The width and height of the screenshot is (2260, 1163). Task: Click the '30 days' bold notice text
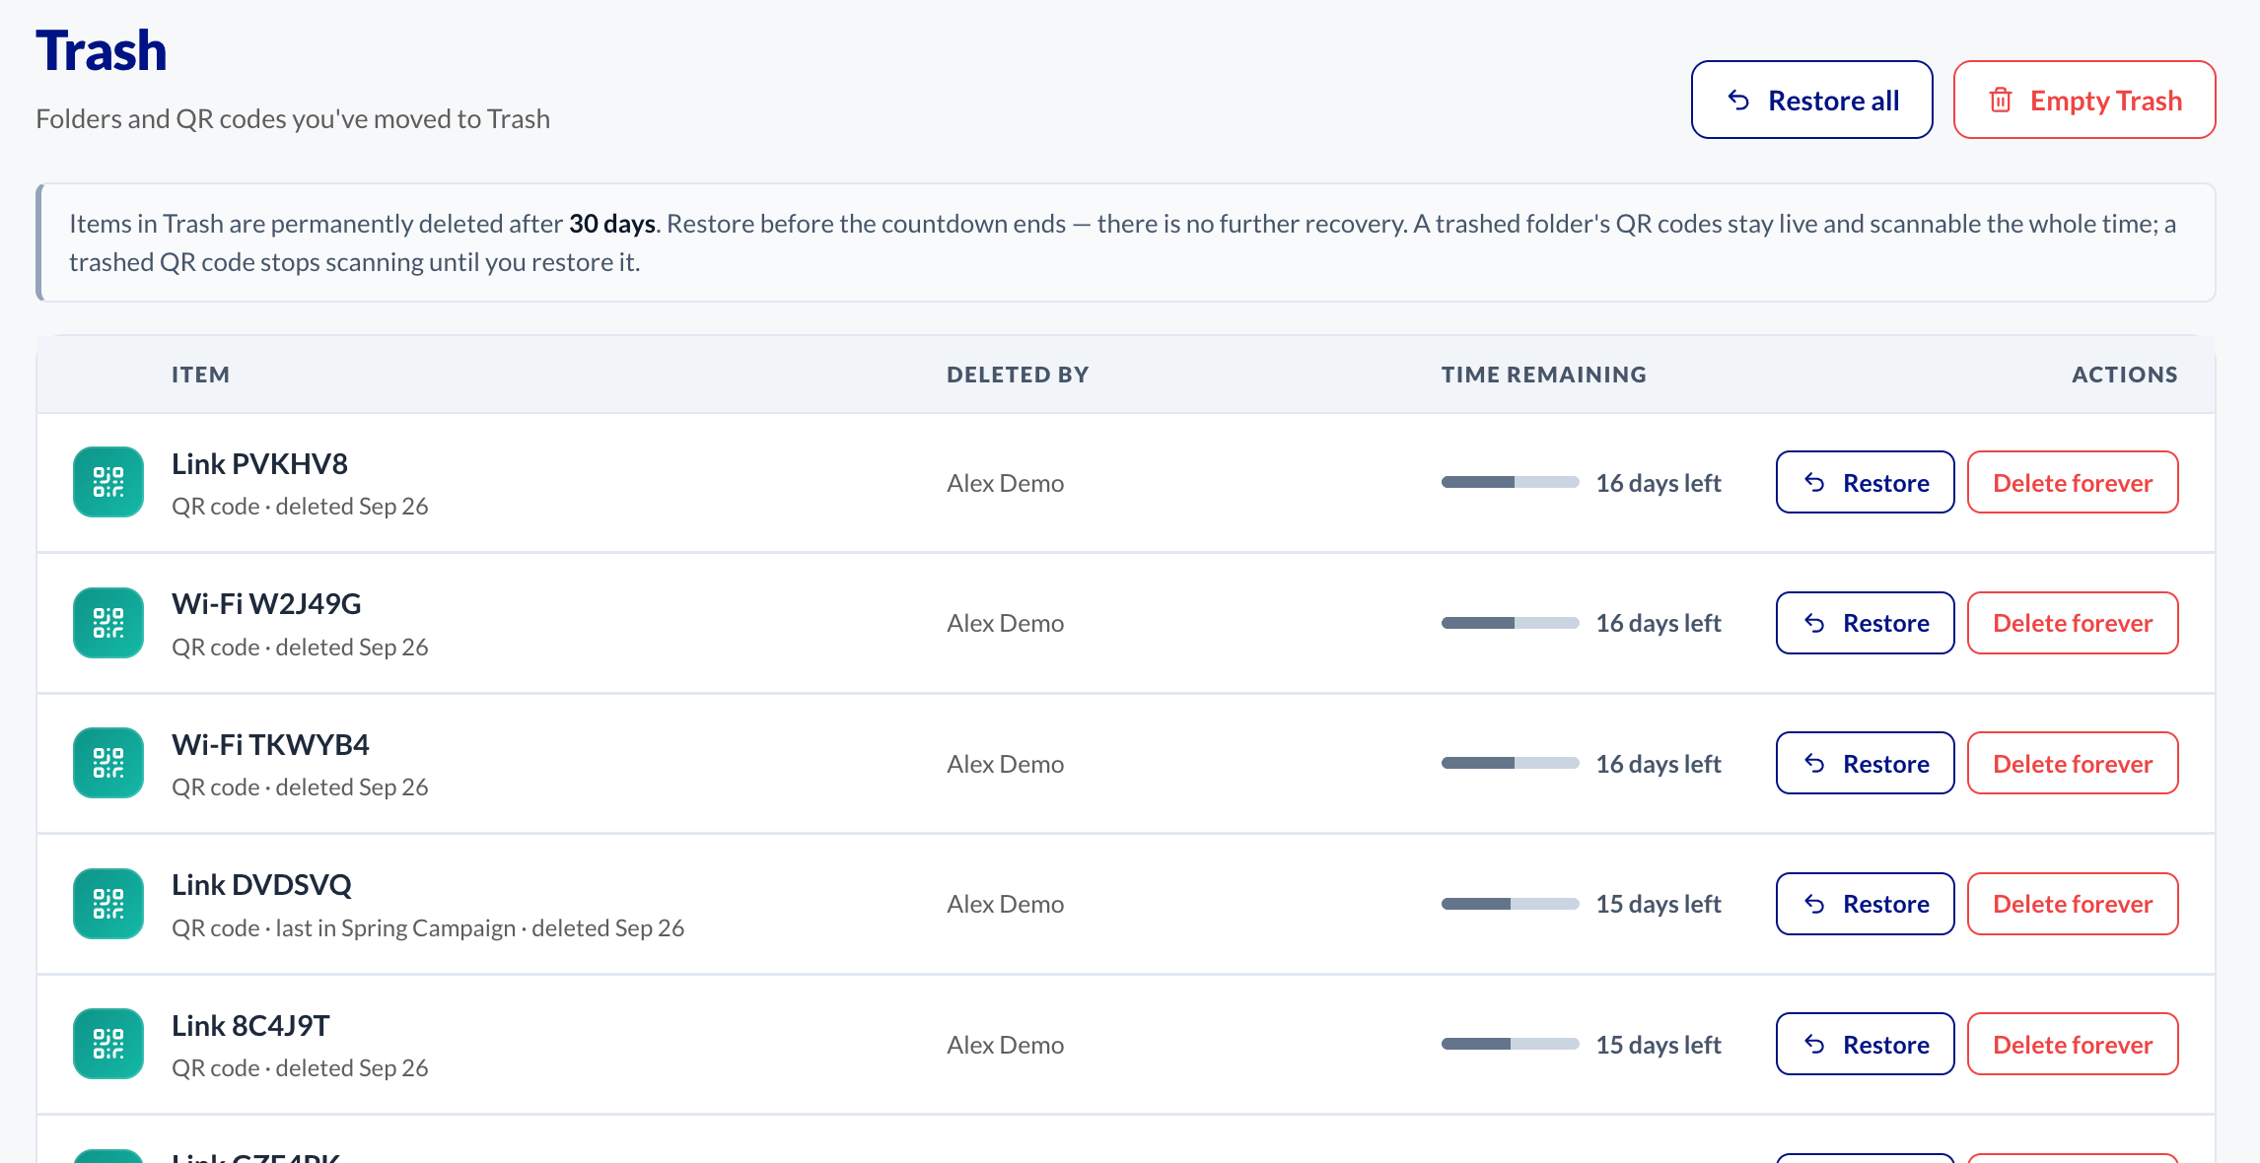click(611, 224)
